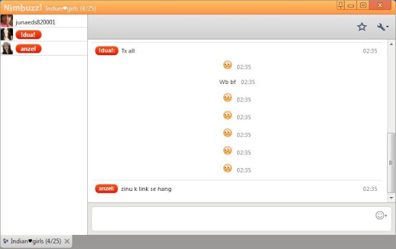Image resolution: width=396 pixels, height=249 pixels.
Task: Click the "zinu k link se hang" message
Action: point(146,188)
